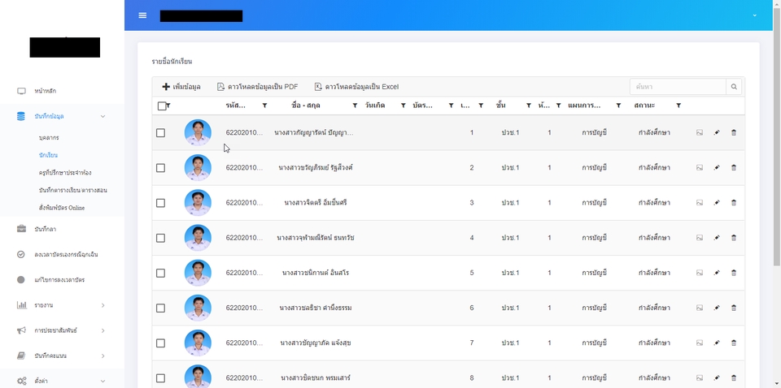
Task: Edit student row number 5 with pencil icon
Action: pos(717,273)
